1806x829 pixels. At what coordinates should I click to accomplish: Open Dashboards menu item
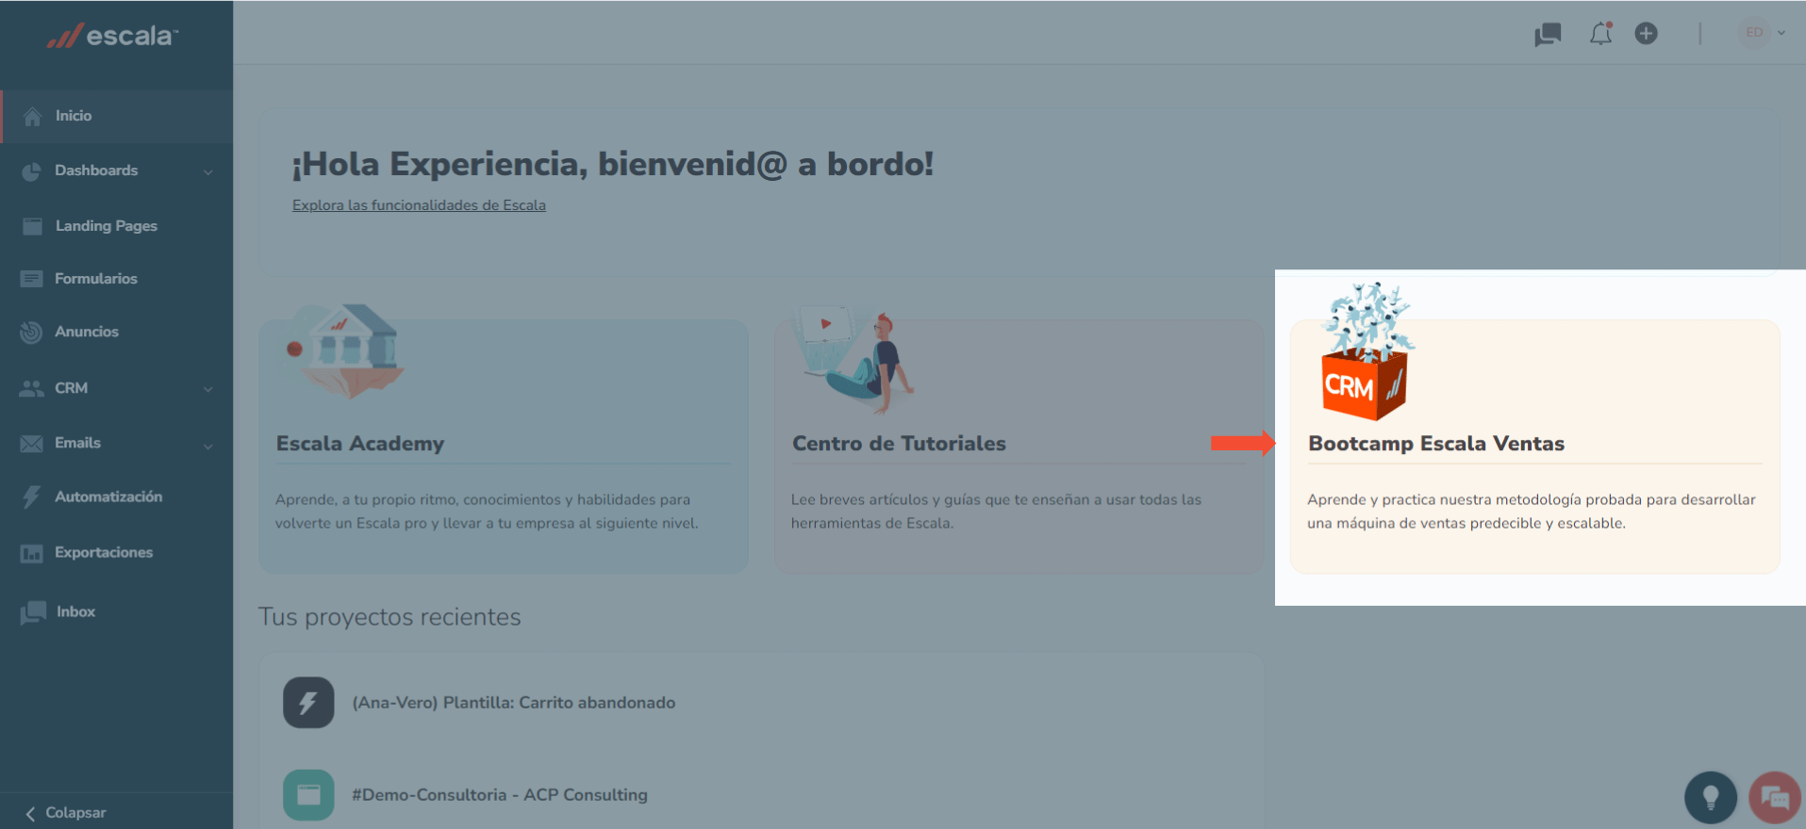96,171
